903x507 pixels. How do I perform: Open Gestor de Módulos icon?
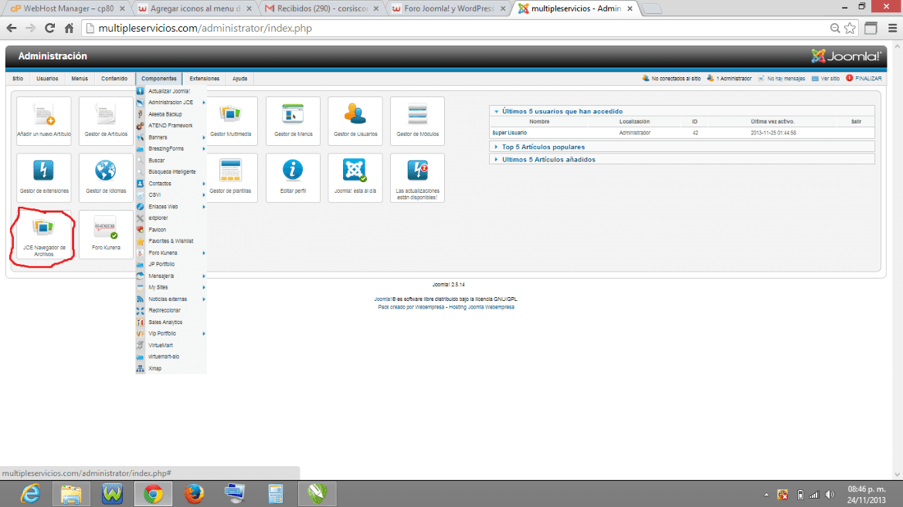point(418,121)
